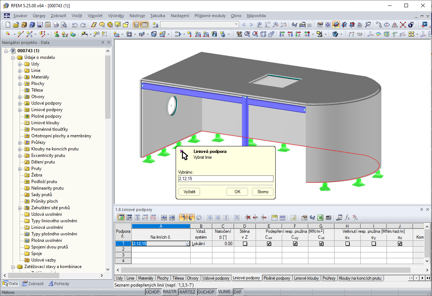Click the line picker button in cell A1
This screenshot has height=296, width=432.
pos(187,243)
